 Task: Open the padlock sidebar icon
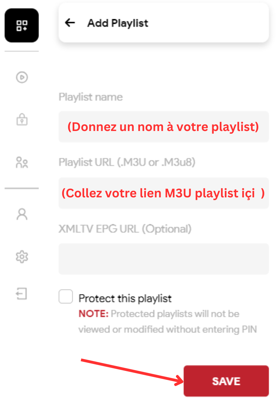(22, 120)
